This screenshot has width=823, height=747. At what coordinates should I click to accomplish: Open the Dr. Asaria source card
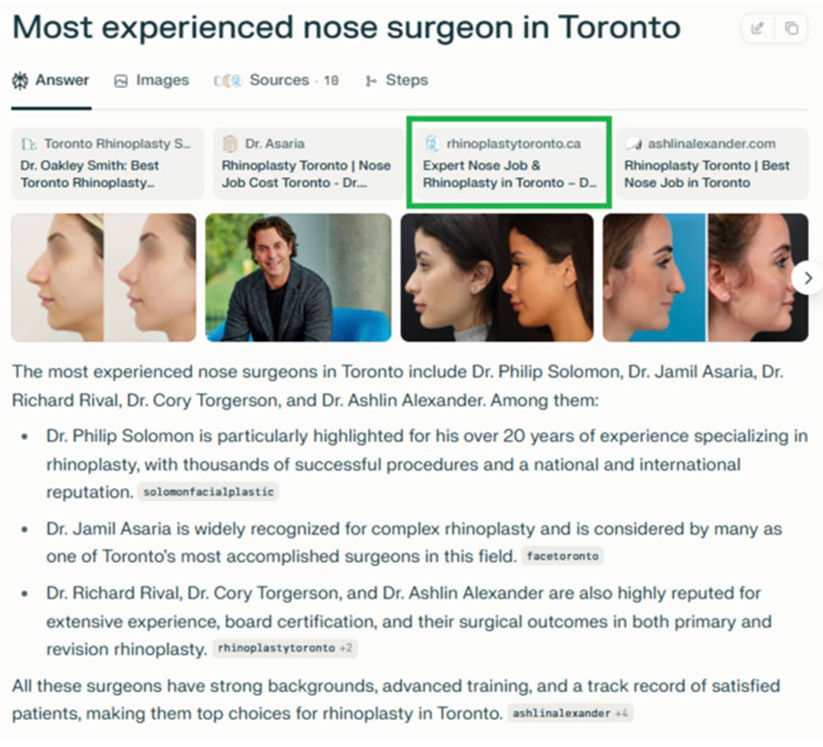308,163
